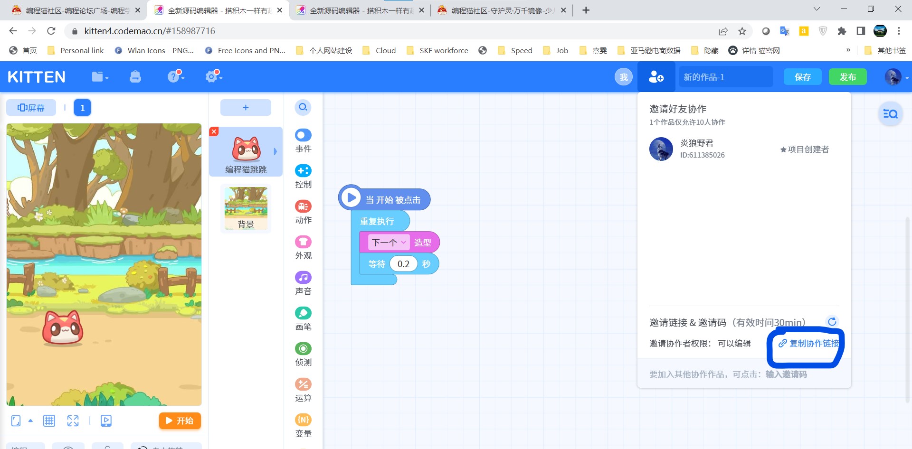
Task: Add a new sprite with plus button
Action: tap(246, 108)
